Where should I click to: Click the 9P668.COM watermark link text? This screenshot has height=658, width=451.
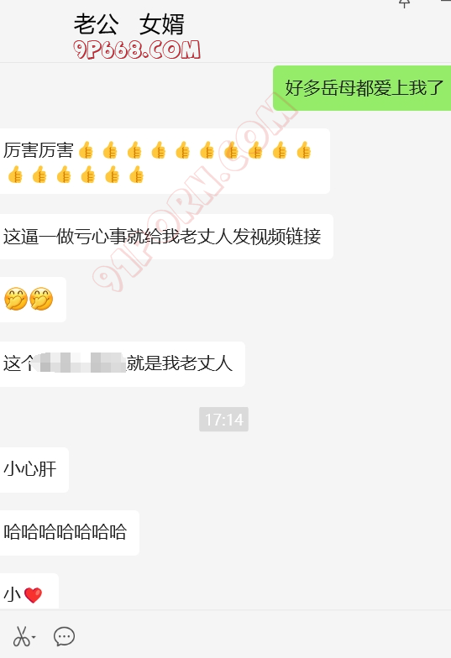136,50
